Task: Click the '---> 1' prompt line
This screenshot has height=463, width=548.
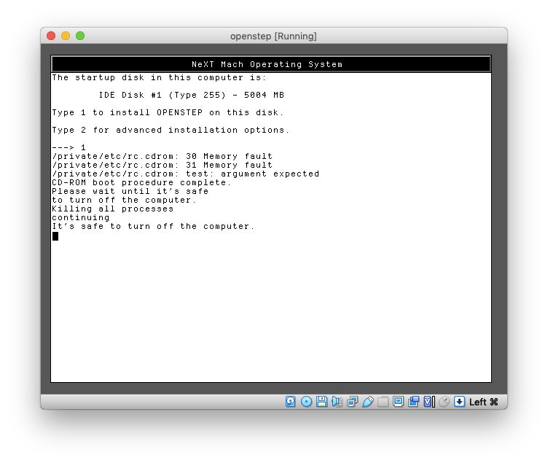Action: (68, 147)
